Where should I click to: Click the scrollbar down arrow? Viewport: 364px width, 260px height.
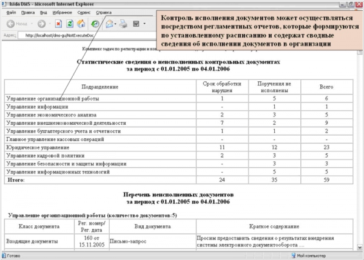(359, 248)
